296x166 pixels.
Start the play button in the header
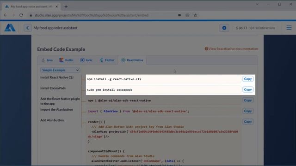point(224,28)
